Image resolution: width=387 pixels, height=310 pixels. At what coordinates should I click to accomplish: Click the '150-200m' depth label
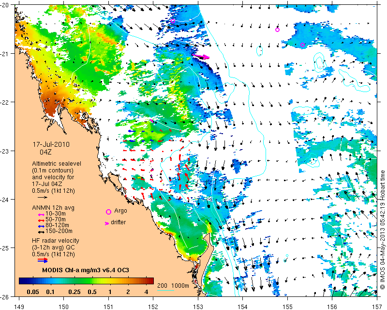[x=59, y=231]
